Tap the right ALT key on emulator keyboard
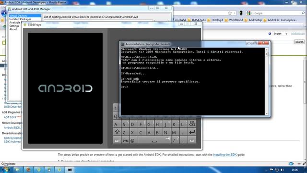This screenshot has width=307, height=173. [x=192, y=140]
